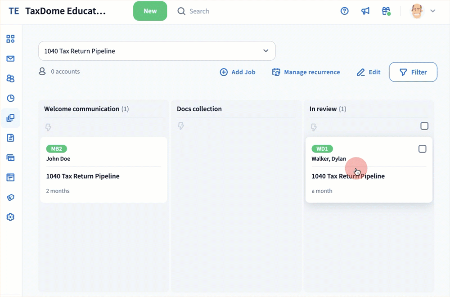Open the documents icon in sidebar
This screenshot has height=297, width=450.
tap(10, 138)
